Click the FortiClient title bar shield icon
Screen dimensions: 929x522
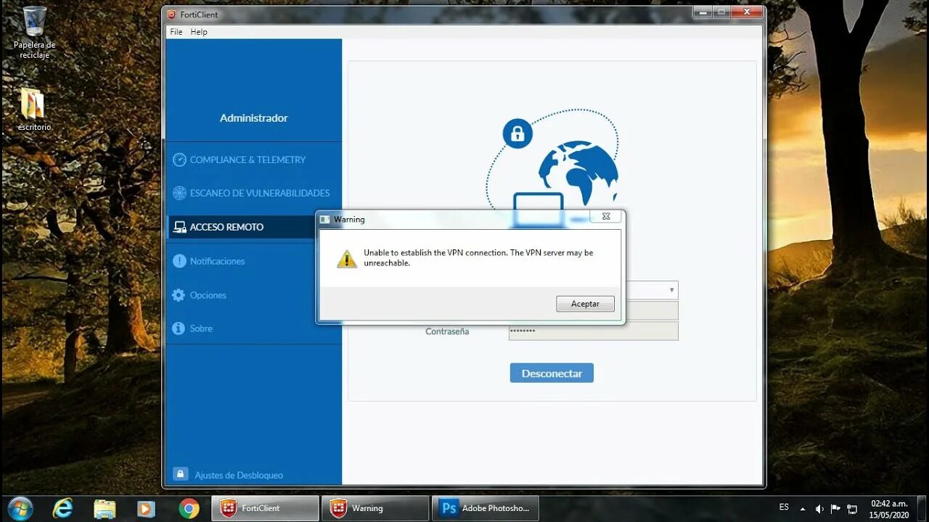171,14
